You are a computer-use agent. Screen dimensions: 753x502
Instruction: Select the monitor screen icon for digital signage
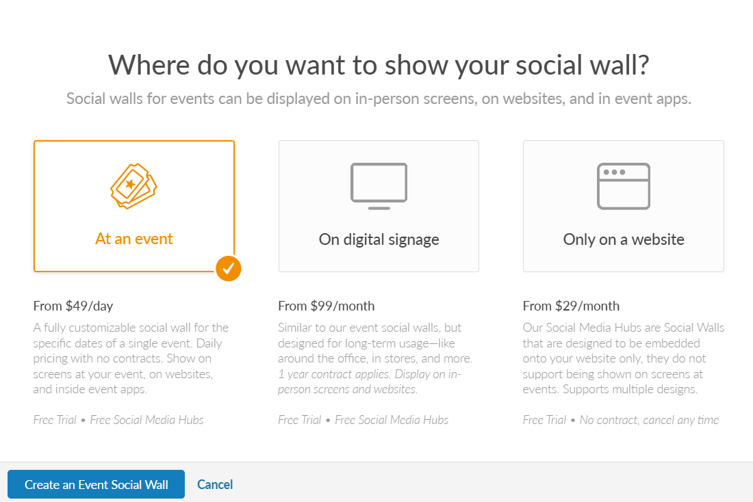click(379, 186)
